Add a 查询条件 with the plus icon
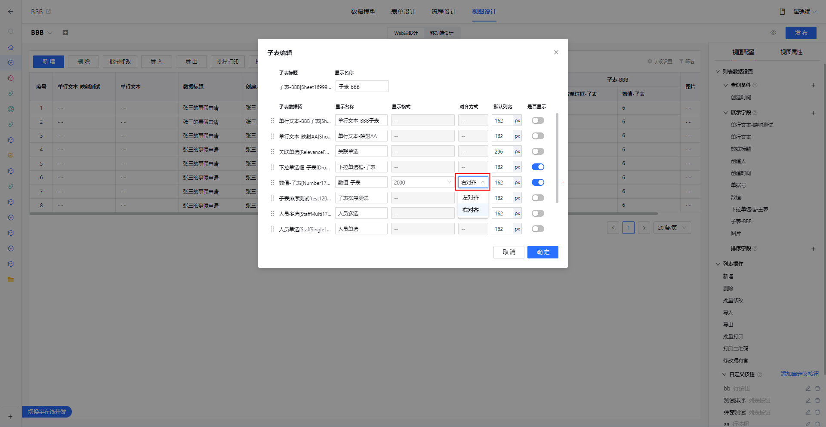Screen dimensions: 826x427 [813, 85]
